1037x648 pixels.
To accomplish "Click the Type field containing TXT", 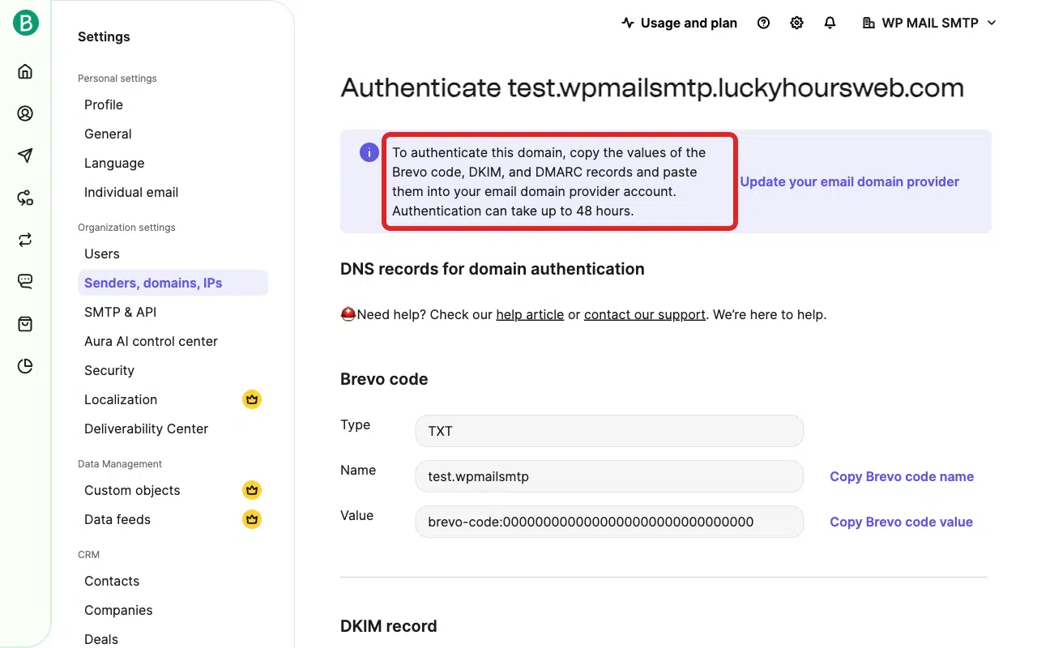I will [609, 431].
